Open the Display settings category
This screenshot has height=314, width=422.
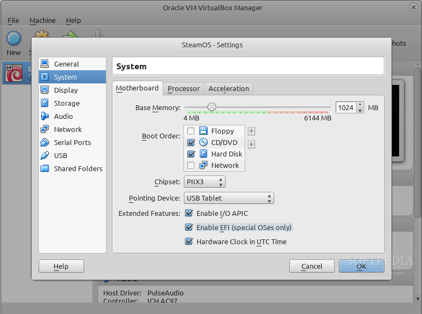click(66, 90)
